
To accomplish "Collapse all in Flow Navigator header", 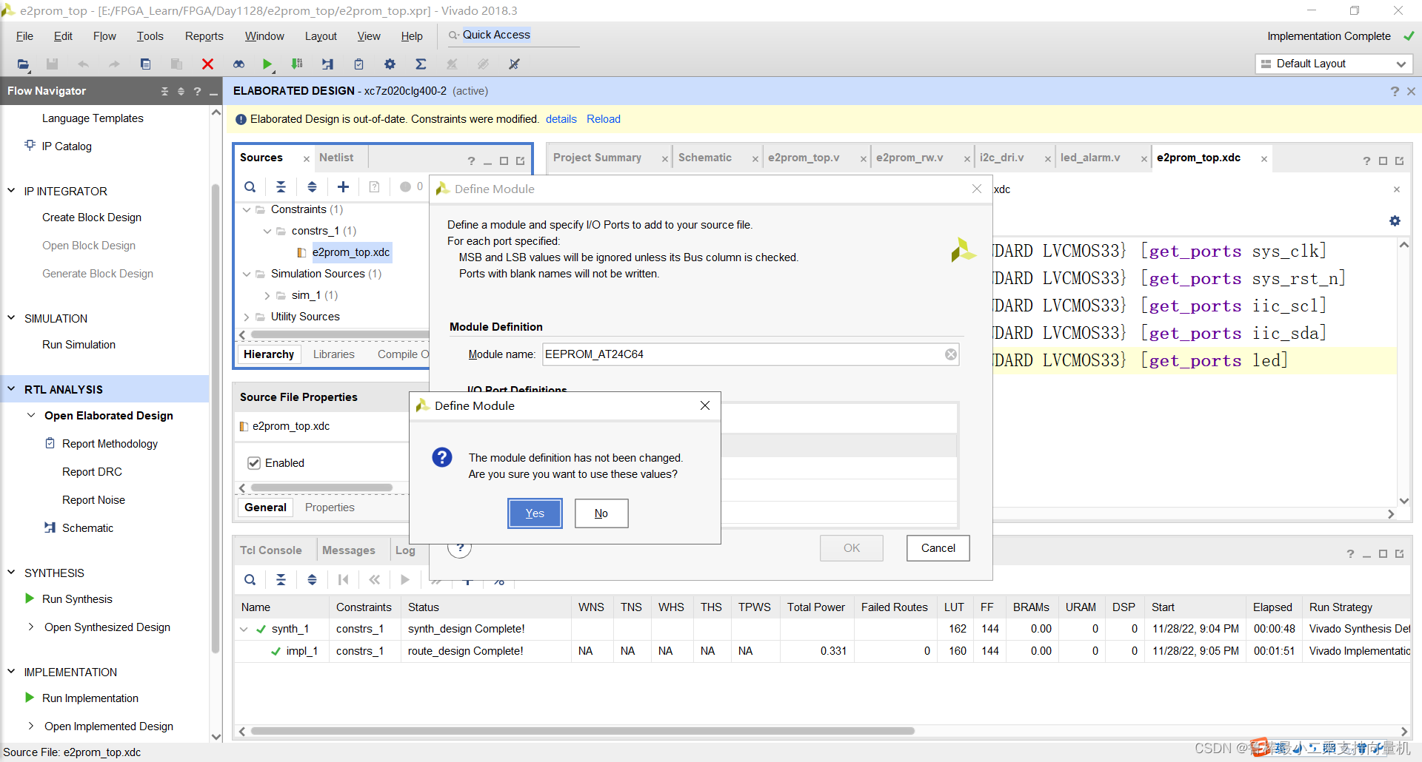I will (164, 91).
